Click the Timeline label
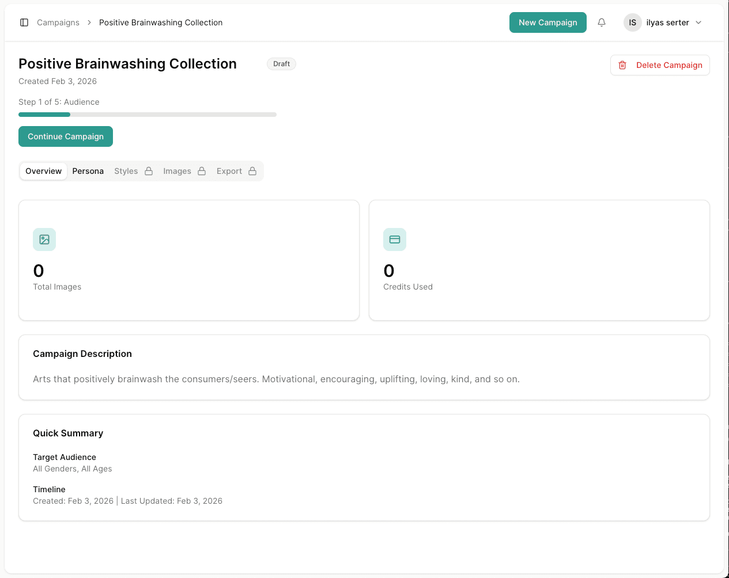Viewport: 729px width, 578px height. pos(49,489)
